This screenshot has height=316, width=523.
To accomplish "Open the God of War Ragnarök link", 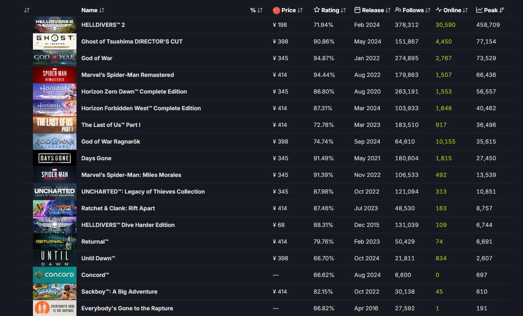I will click(111, 142).
